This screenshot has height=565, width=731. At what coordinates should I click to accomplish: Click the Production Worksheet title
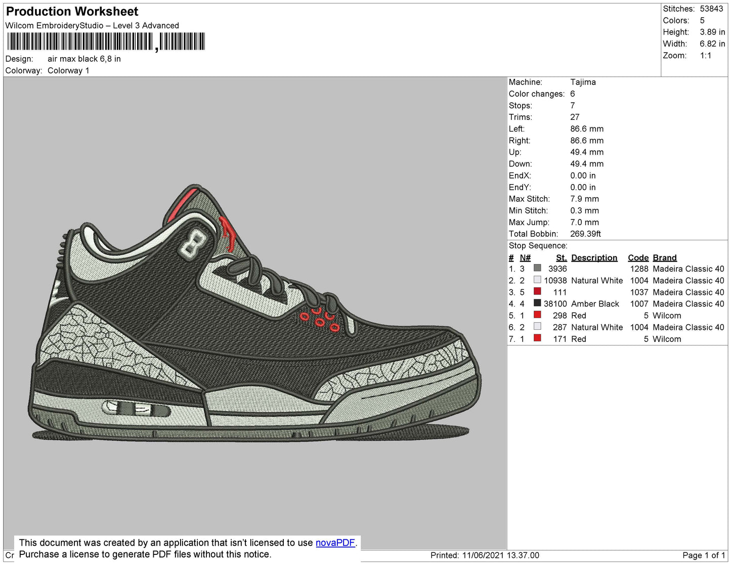72,11
